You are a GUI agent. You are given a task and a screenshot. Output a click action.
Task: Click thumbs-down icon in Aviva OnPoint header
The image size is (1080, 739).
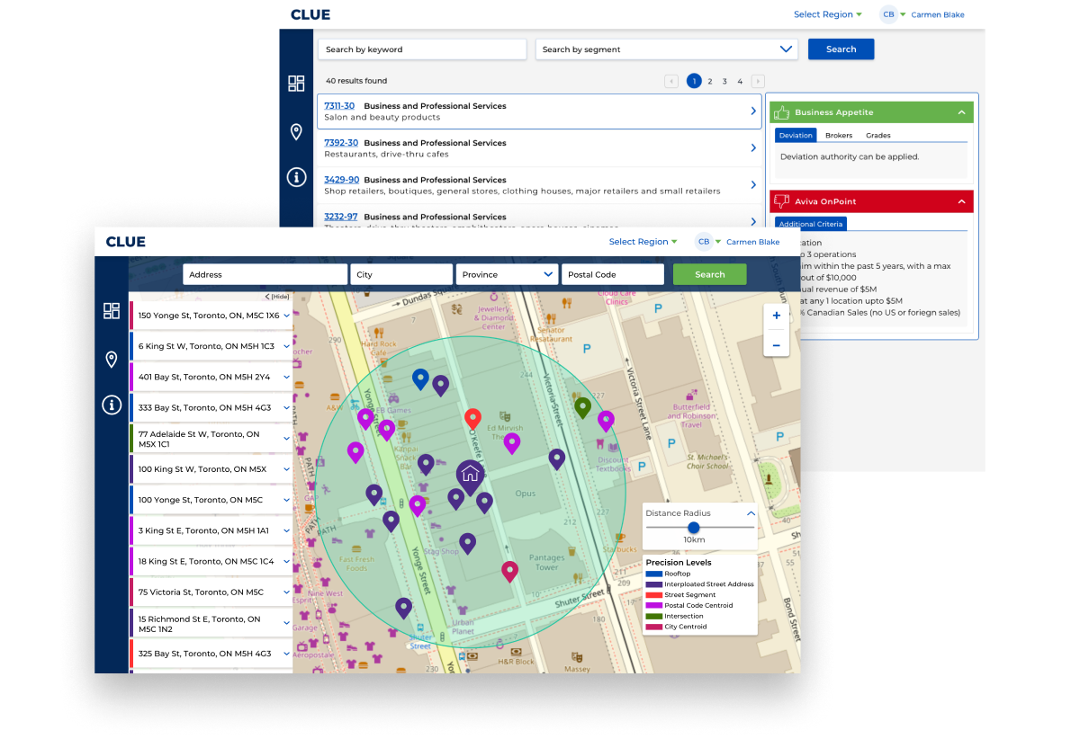[780, 202]
